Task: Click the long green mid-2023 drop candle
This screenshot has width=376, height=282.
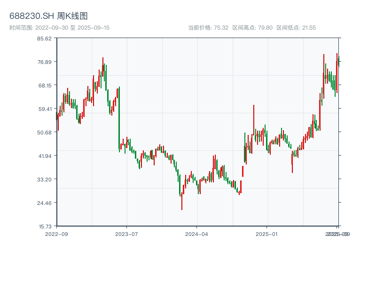Action: pyautogui.click(x=119, y=117)
